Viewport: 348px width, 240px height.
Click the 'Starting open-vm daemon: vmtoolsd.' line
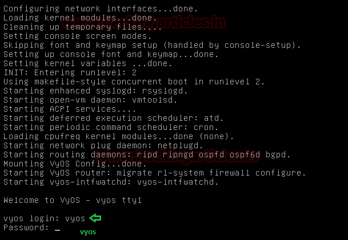click(90, 100)
